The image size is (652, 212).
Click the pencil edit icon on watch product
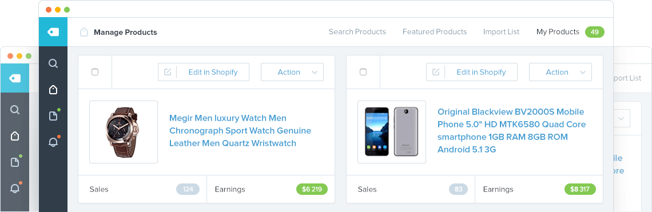click(x=168, y=72)
